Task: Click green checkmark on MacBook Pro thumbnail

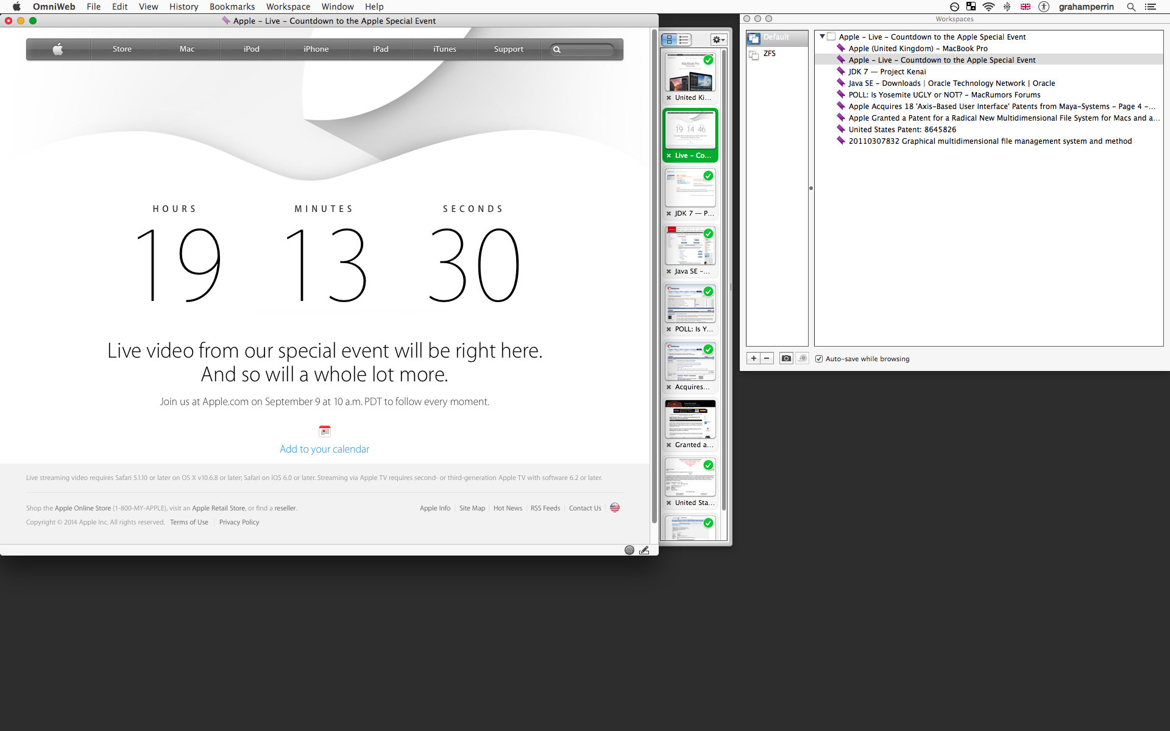Action: point(708,60)
